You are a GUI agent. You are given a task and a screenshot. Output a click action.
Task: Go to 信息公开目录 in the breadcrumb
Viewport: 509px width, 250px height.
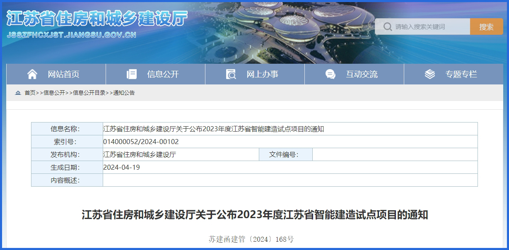tap(89, 93)
